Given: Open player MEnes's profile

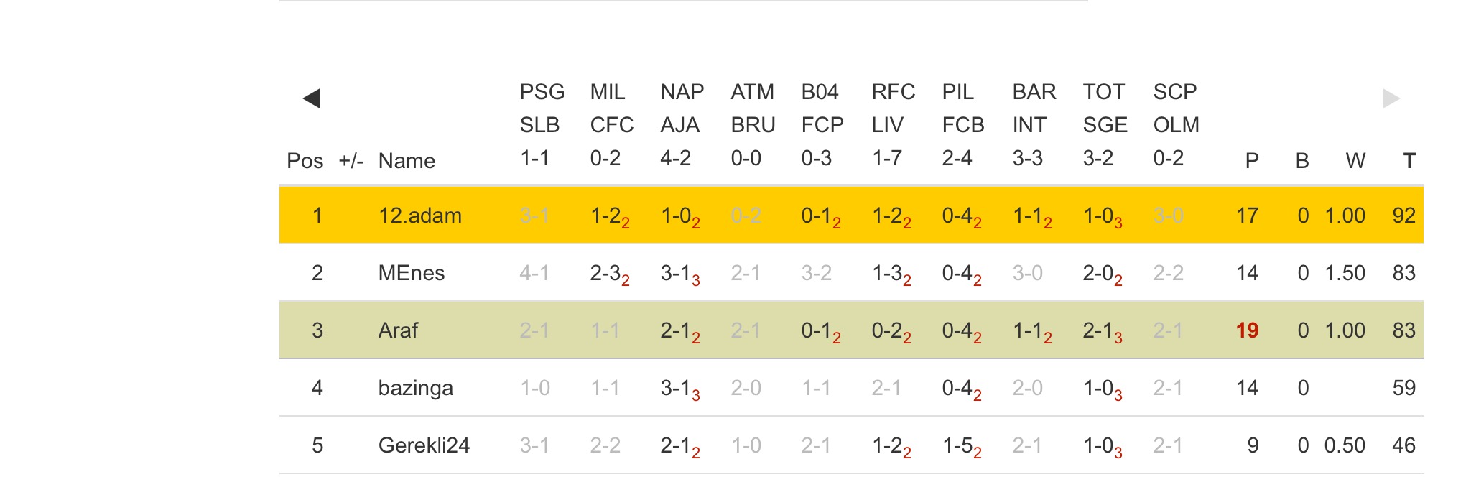Looking at the screenshot, I should point(411,273).
